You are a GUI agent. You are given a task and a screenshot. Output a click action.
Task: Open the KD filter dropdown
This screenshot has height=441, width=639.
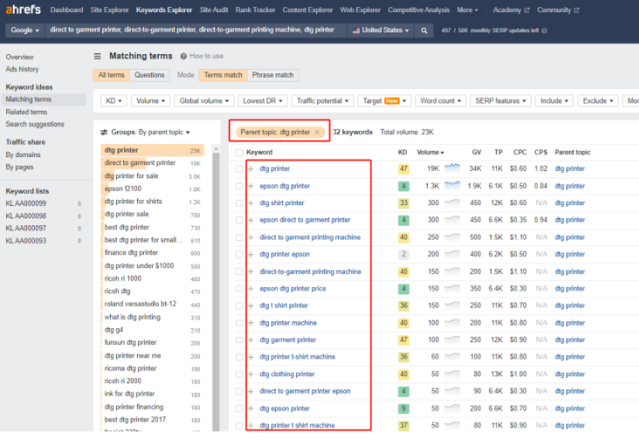[x=113, y=100]
